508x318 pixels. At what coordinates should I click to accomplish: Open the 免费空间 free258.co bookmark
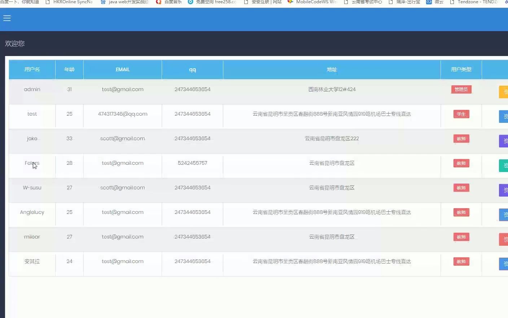tap(212, 2)
